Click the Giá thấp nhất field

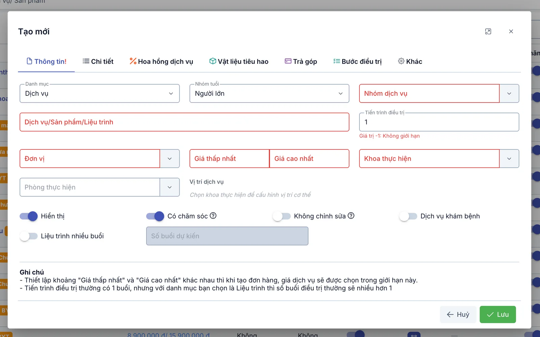point(230,159)
